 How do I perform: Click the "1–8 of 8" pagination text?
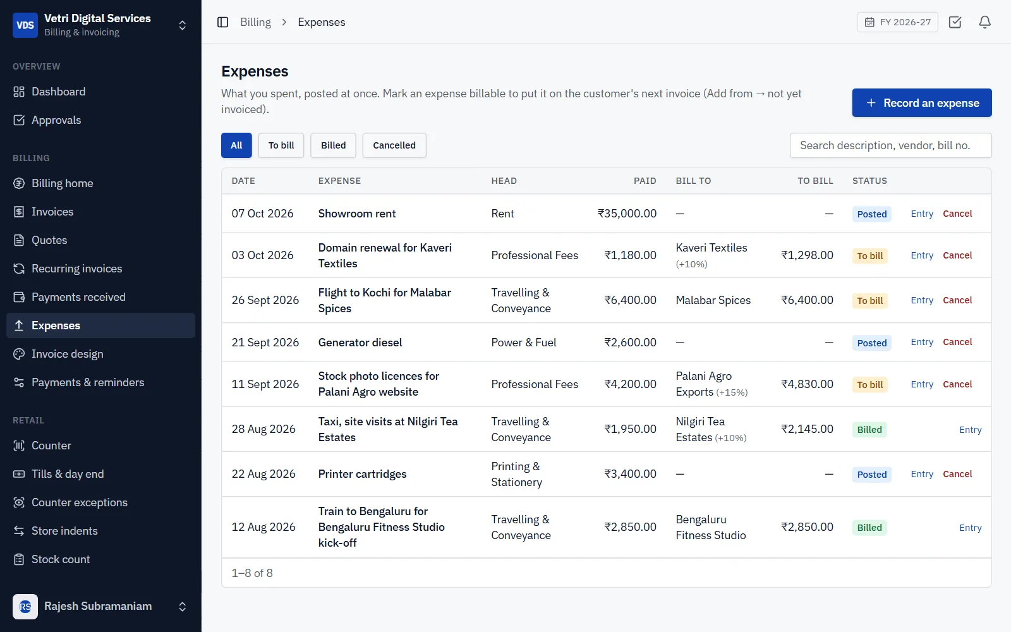point(252,573)
